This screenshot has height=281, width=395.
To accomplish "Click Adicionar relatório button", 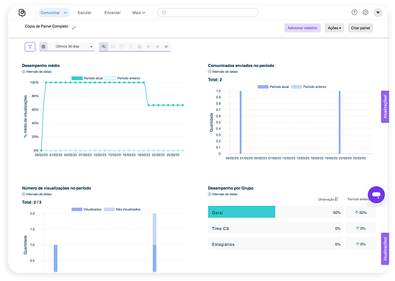I will pos(302,28).
